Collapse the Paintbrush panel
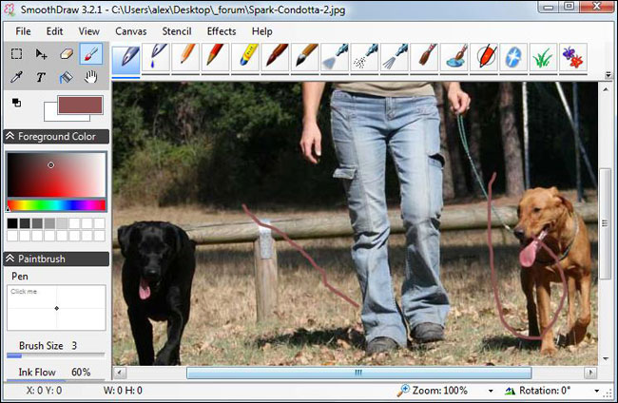Image resolution: width=618 pixels, height=403 pixels. 10,259
